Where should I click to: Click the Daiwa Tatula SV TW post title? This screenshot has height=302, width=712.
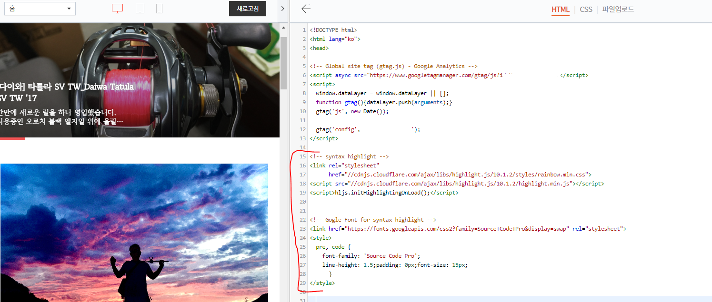pyautogui.click(x=67, y=93)
